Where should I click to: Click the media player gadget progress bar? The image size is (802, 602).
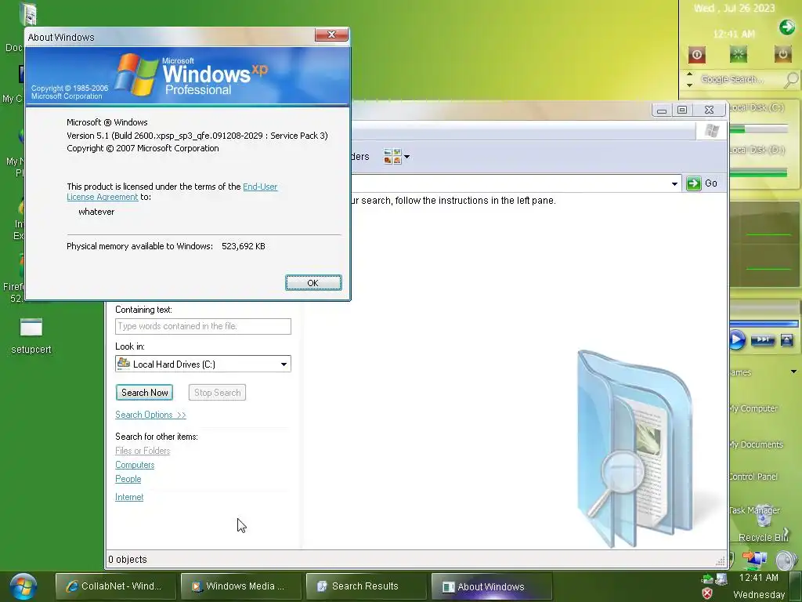(764, 324)
